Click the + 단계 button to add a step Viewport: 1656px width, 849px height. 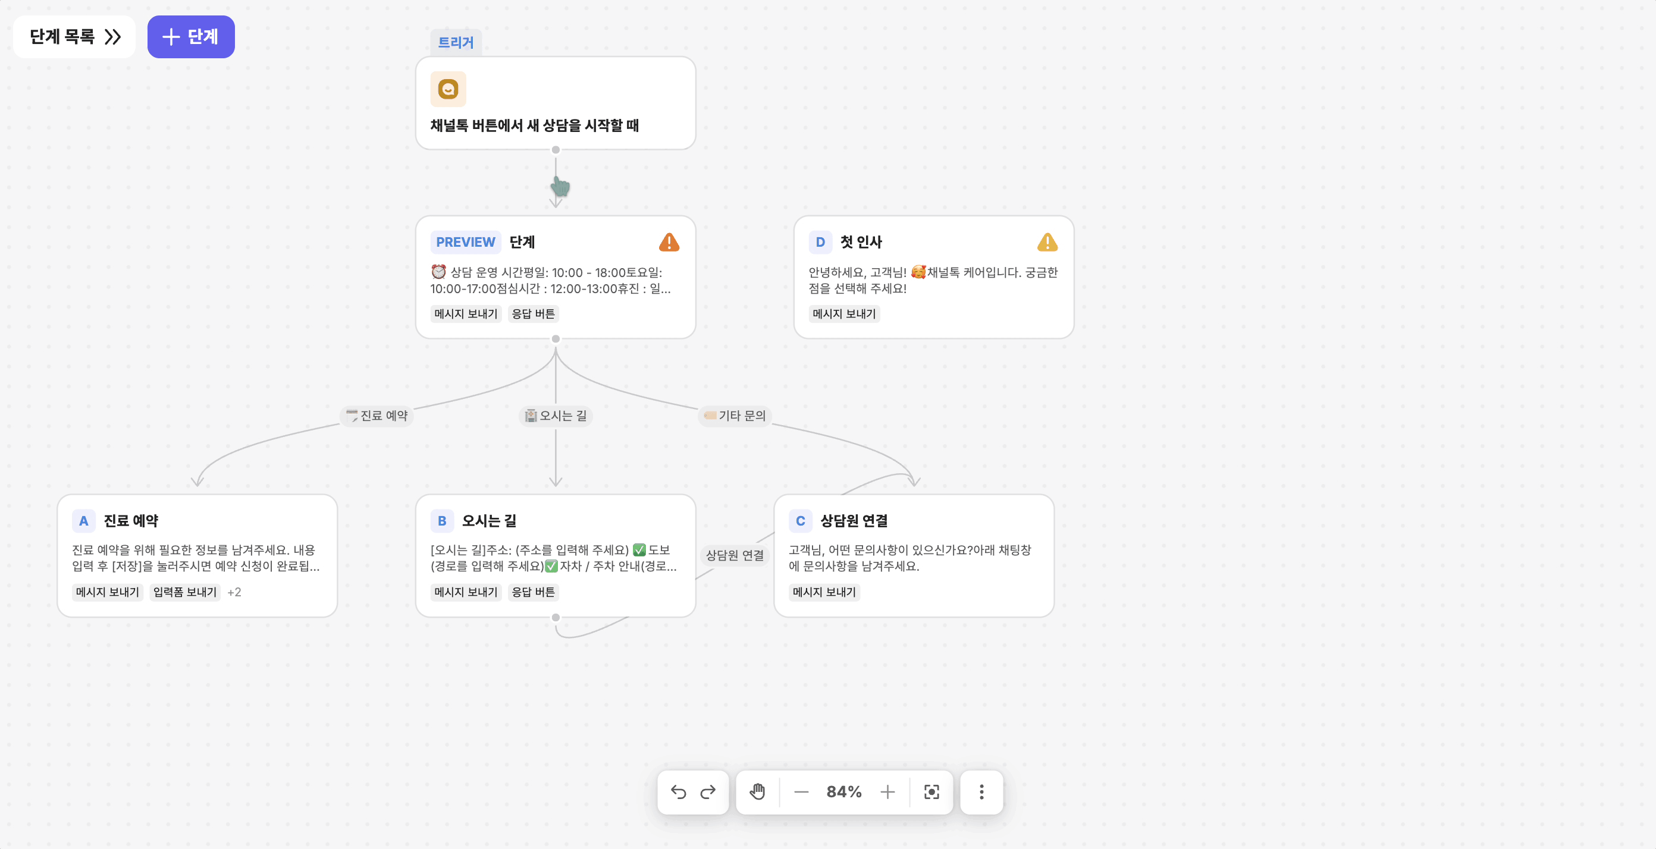click(x=191, y=37)
